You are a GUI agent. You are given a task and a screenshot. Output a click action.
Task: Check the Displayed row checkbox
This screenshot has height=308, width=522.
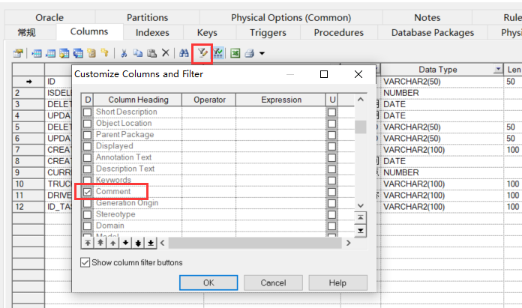coord(87,146)
